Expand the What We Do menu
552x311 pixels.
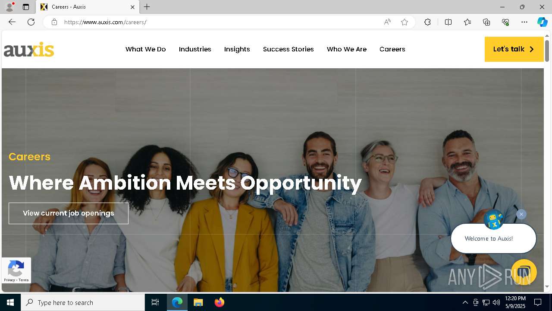click(146, 49)
